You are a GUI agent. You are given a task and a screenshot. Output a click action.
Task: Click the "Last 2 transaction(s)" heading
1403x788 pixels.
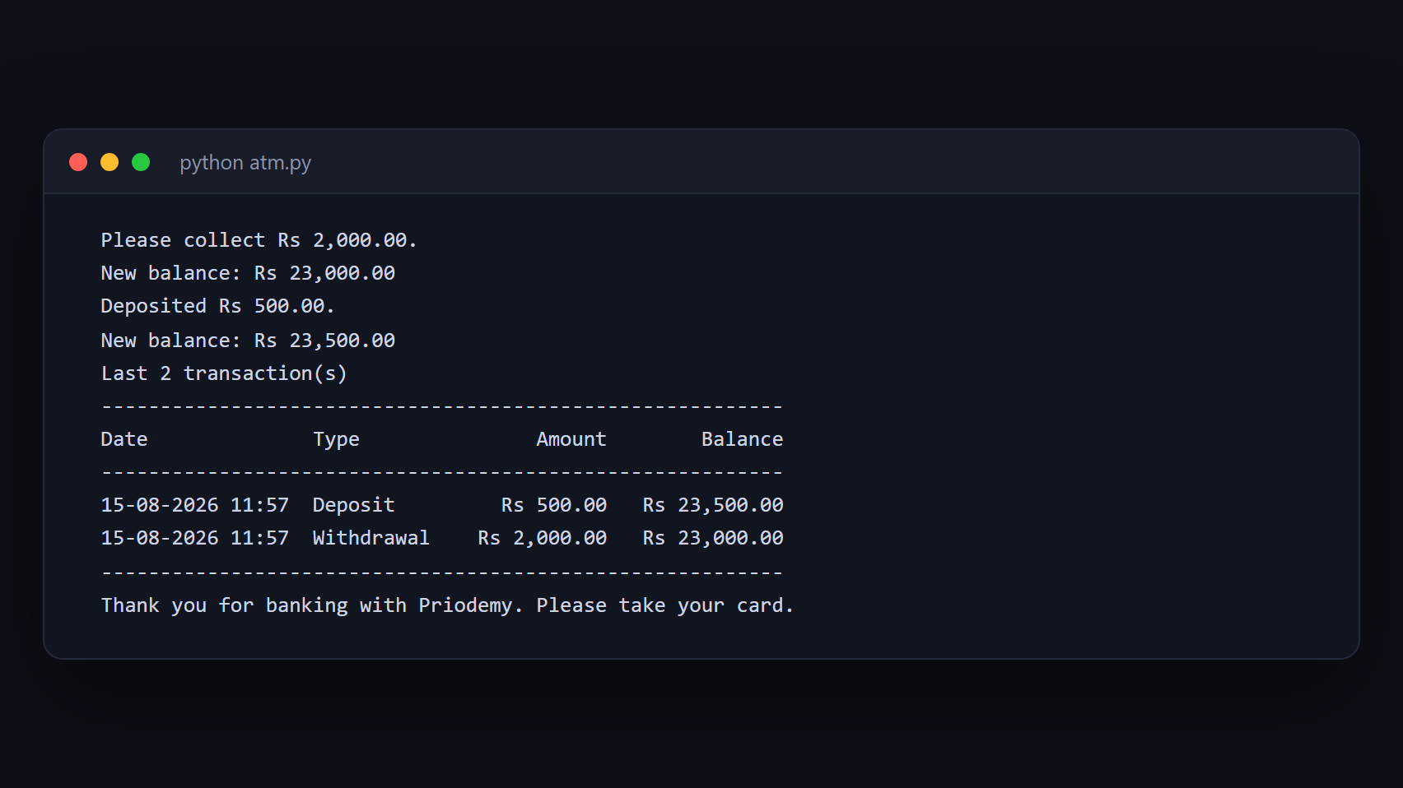click(224, 373)
